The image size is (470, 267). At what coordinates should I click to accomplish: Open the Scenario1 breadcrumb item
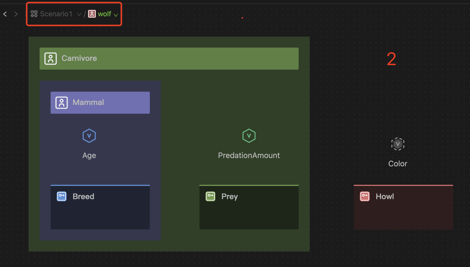tap(56, 14)
